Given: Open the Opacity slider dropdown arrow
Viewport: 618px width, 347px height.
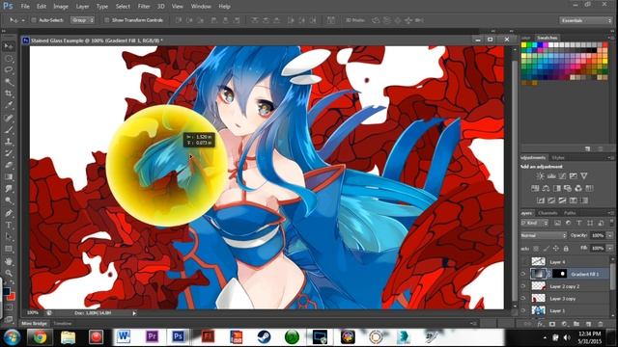Looking at the screenshot, I should 609,235.
